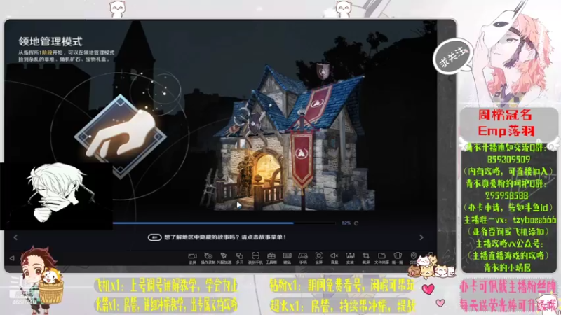561x315 pixels.
Task: Click the 钻粉x1 reward banner text
Action: click(x=342, y=286)
